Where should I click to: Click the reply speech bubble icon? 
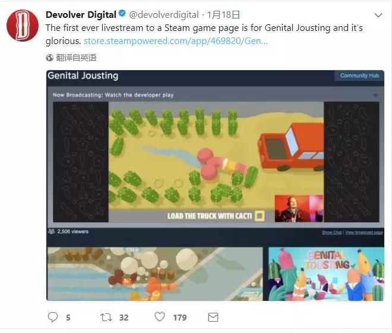(53, 317)
